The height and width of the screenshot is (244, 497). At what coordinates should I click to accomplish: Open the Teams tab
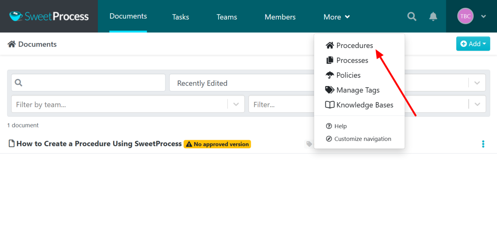[x=227, y=17]
